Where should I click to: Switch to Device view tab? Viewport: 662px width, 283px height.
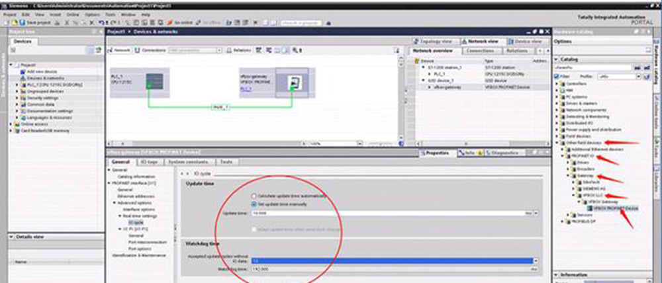pos(528,42)
